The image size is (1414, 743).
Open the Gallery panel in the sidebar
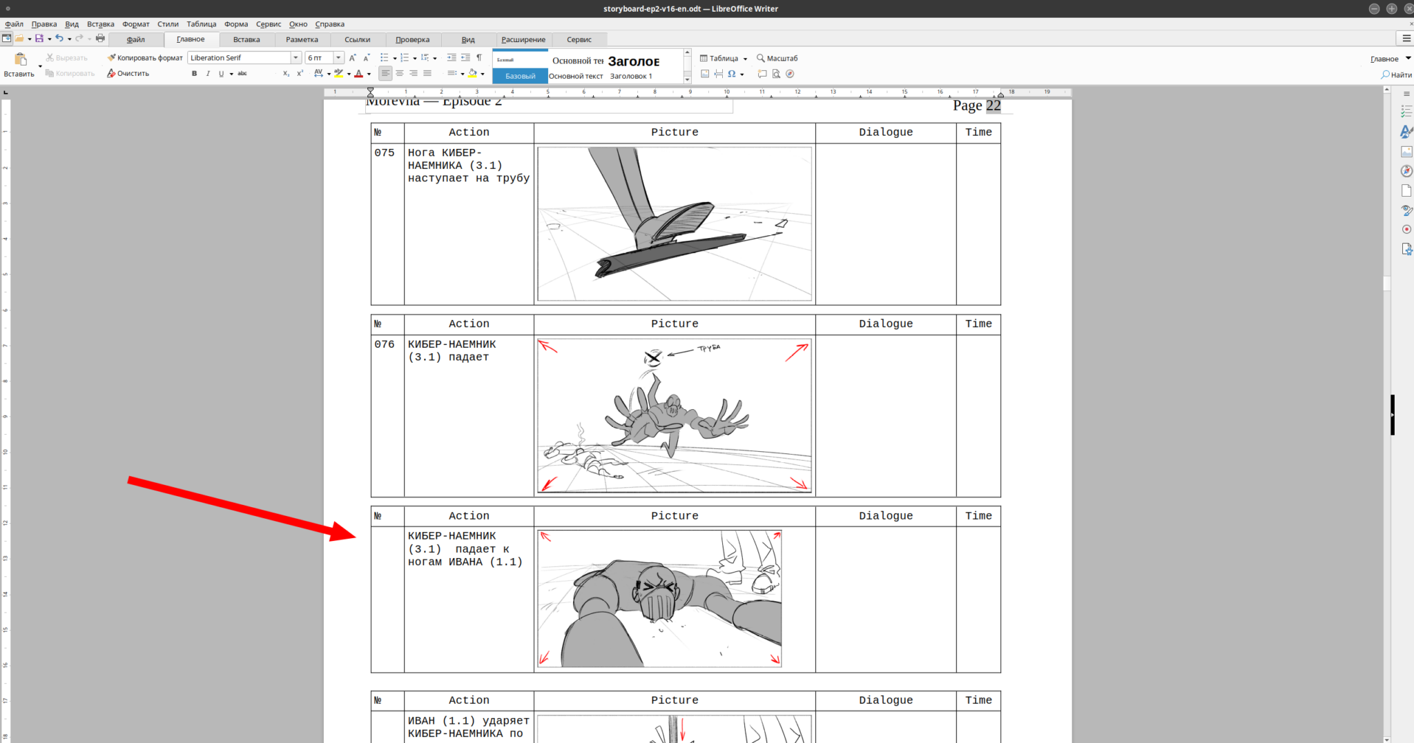(x=1406, y=151)
